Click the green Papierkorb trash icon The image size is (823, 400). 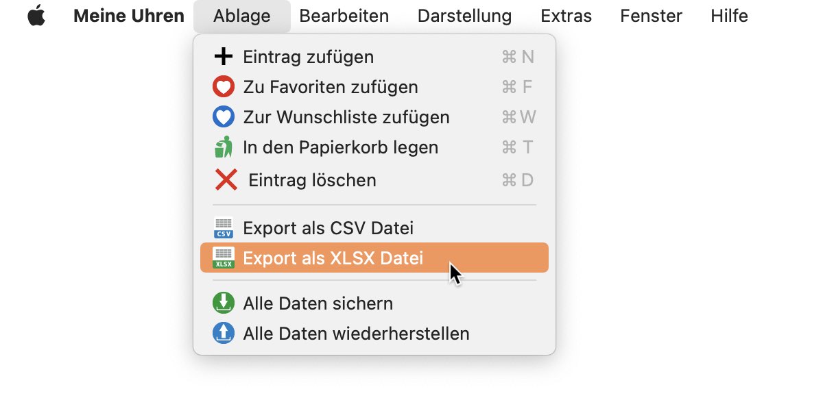pos(224,147)
